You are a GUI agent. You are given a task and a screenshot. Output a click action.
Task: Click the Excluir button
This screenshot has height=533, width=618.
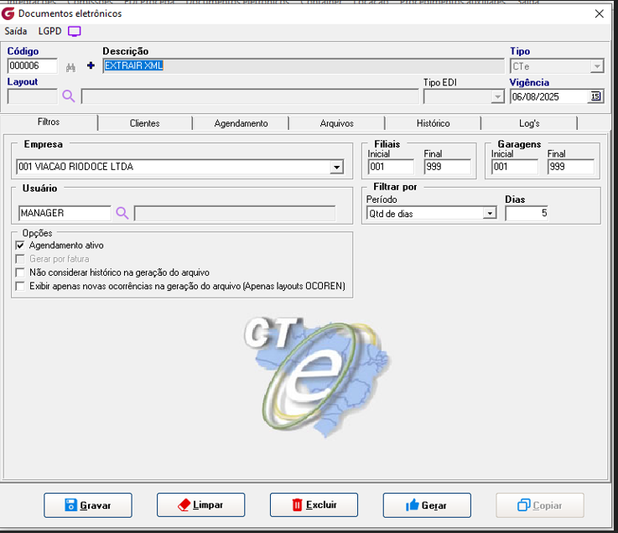click(x=314, y=505)
